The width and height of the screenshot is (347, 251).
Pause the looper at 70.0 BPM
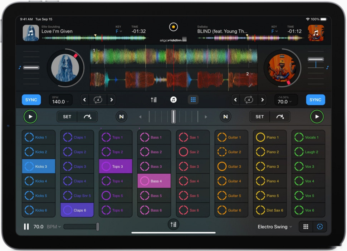tap(26, 227)
